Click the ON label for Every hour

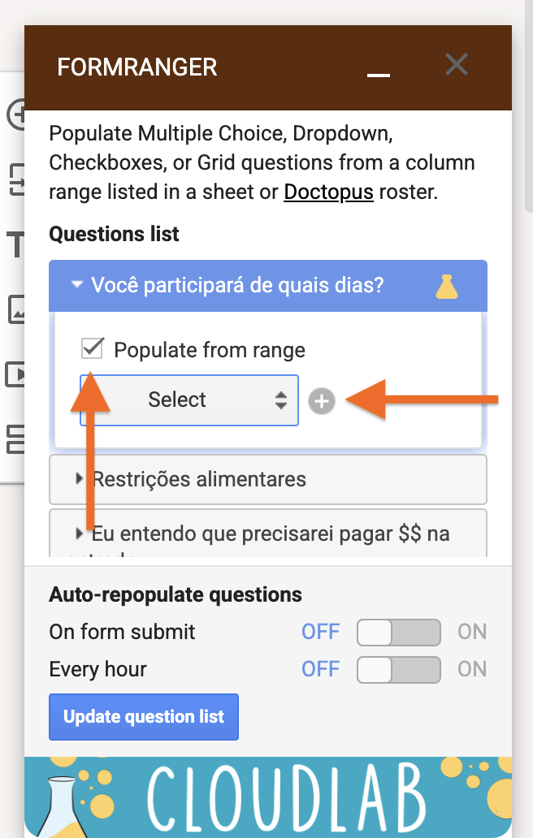click(x=472, y=669)
